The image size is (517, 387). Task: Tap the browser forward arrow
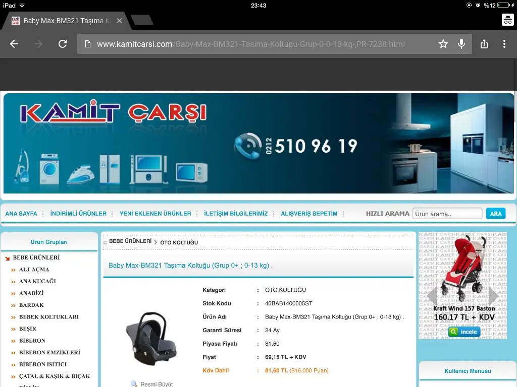(x=38, y=44)
